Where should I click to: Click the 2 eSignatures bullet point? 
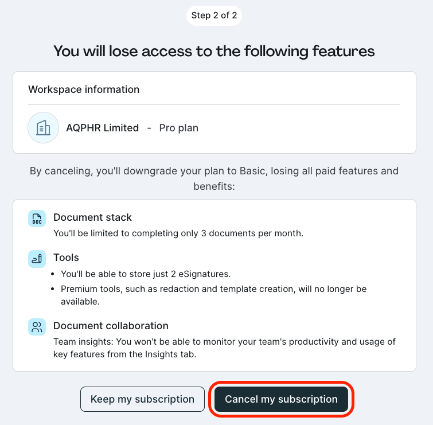point(146,274)
